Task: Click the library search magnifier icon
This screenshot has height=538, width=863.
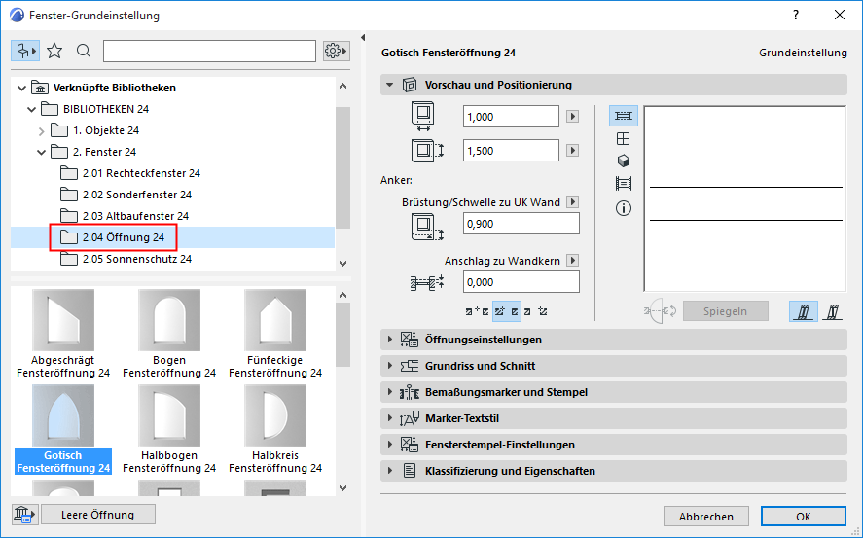Action: coord(84,51)
